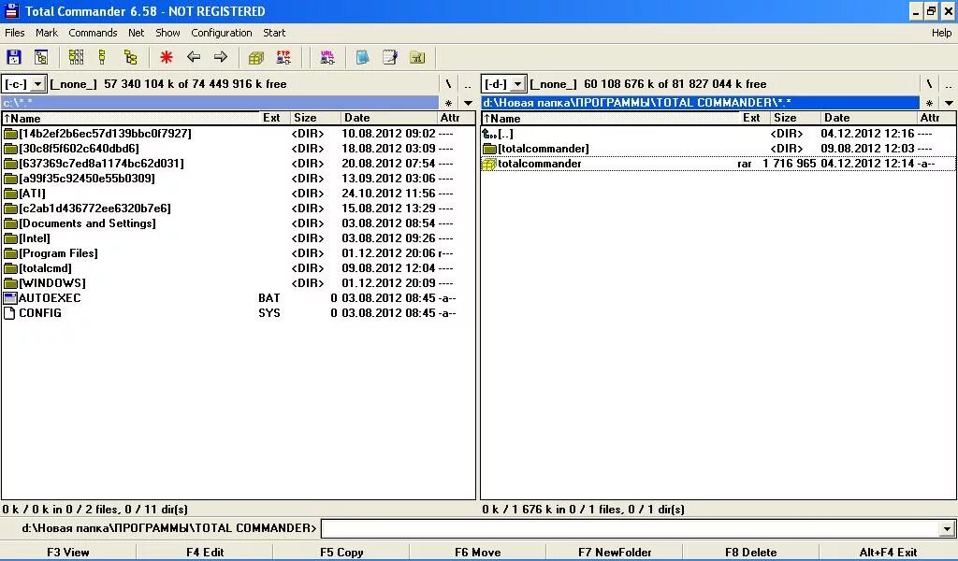Open the left panel drive [-c-] dropdown
958x561 pixels.
(37, 83)
